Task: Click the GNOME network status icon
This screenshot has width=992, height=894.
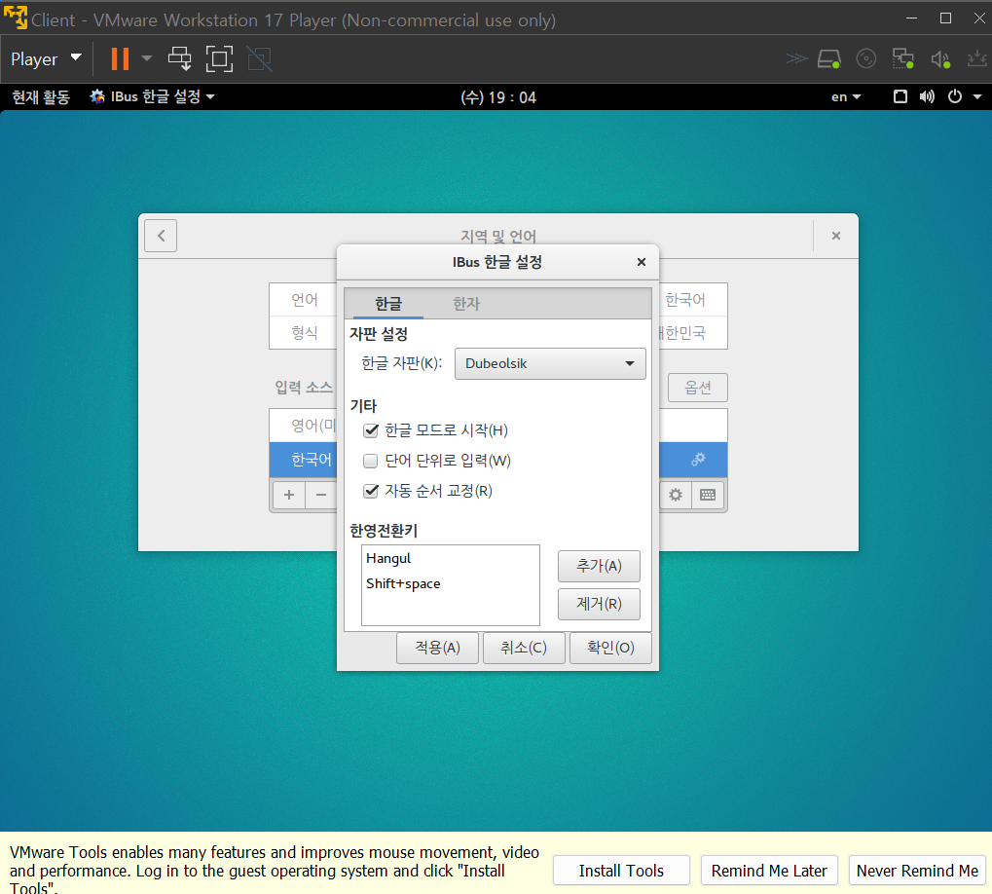Action: click(x=900, y=96)
